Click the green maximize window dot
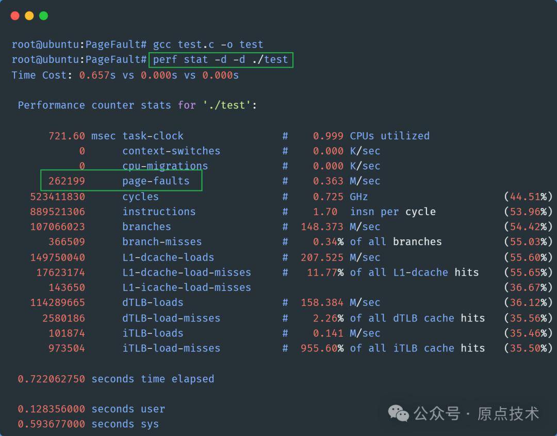557x436 pixels. click(x=43, y=15)
